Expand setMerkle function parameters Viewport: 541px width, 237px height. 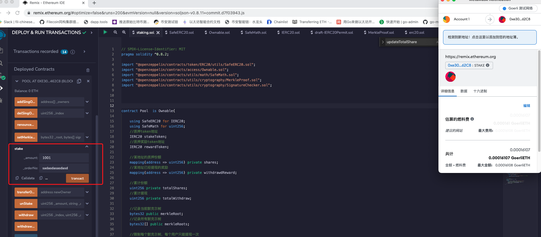[87, 137]
